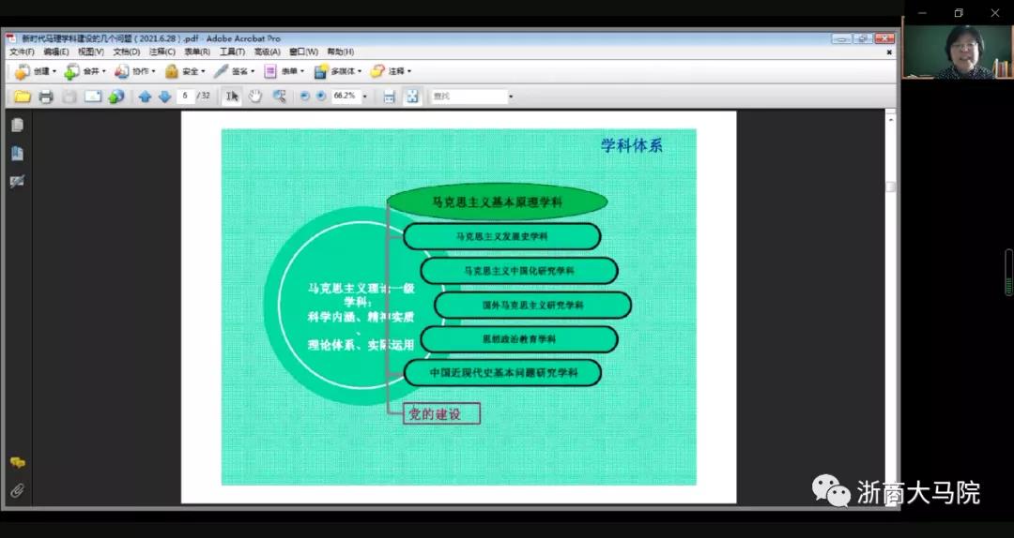Activate the Select text cursor tool
1014x538 pixels.
coord(231,97)
